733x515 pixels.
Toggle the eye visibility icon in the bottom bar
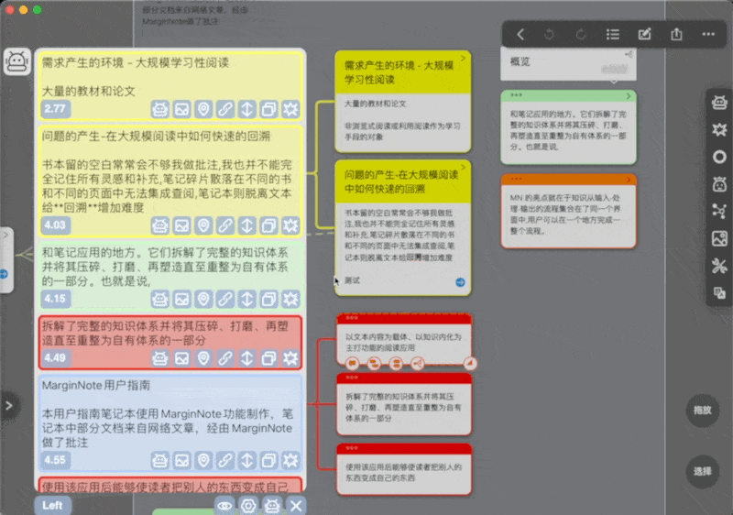[x=224, y=506]
